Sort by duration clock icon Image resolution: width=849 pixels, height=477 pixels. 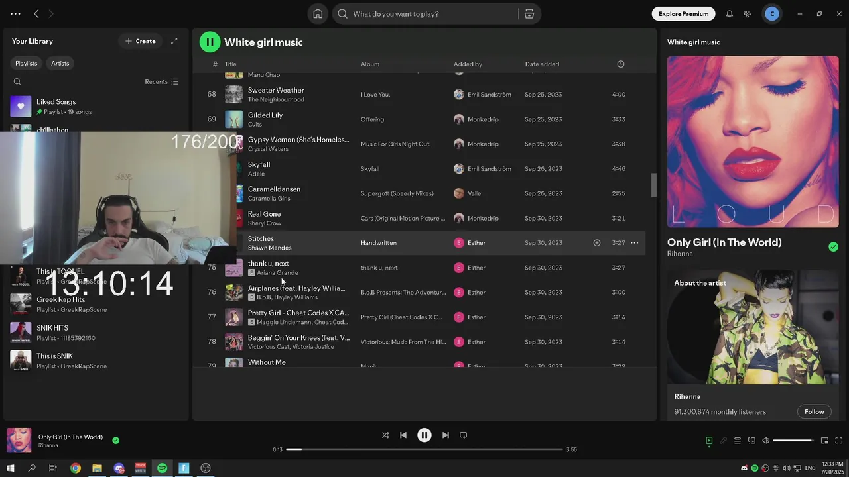coord(621,64)
